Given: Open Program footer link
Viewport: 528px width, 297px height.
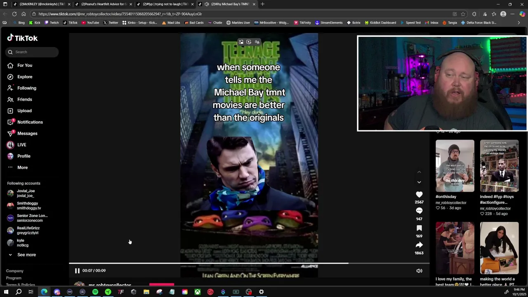Looking at the screenshot, I should click(x=14, y=278).
